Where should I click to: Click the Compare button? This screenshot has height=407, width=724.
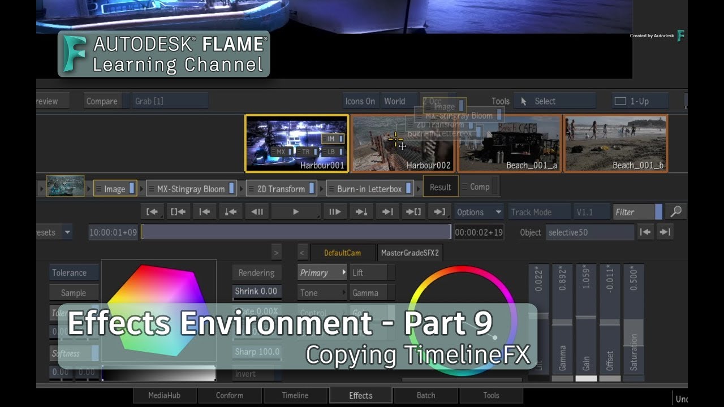102,101
